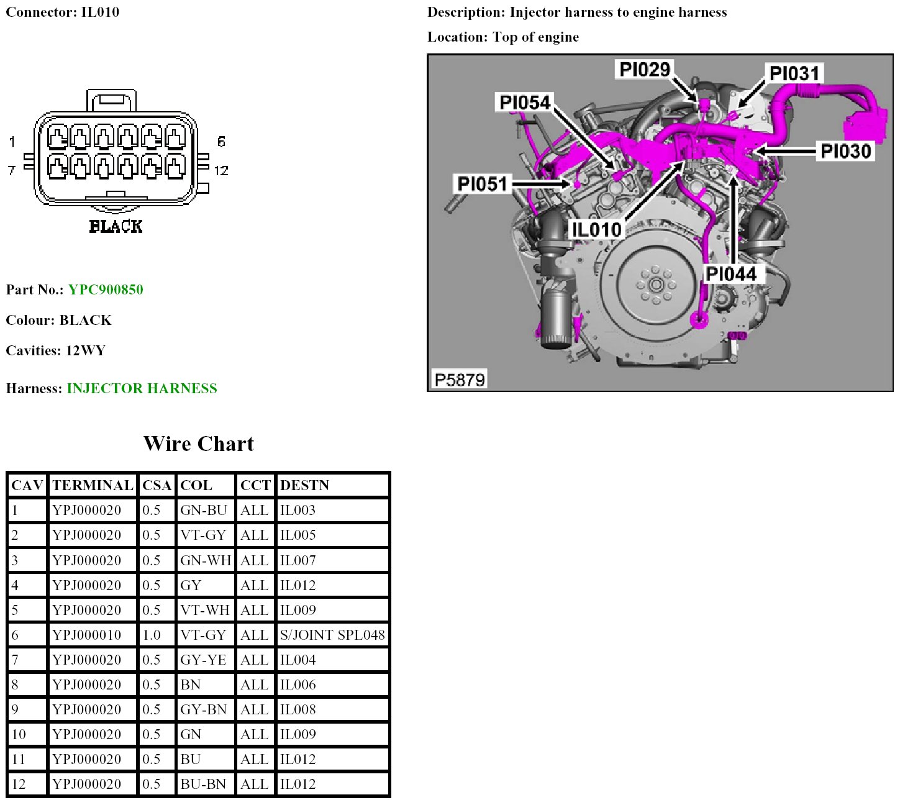Select the IL003 destination cell

pyautogui.click(x=298, y=511)
